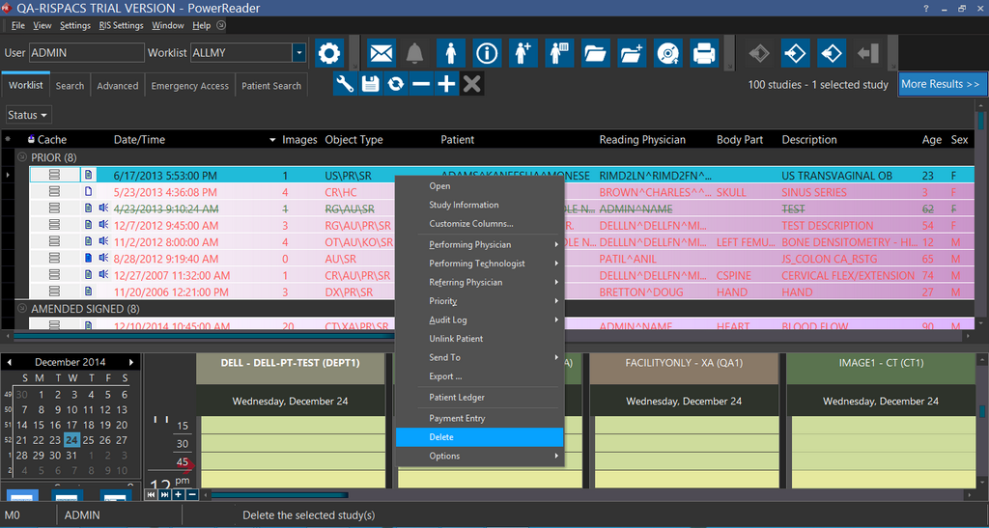Select Delete in the context menu
Viewport: 989px width, 528px height.
pos(480,437)
